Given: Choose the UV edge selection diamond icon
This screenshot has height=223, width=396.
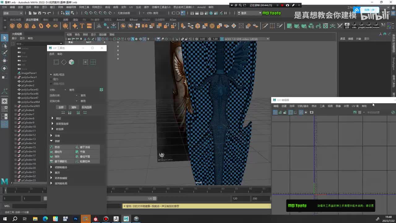Looking at the screenshot, I should pyautogui.click(x=64, y=62).
